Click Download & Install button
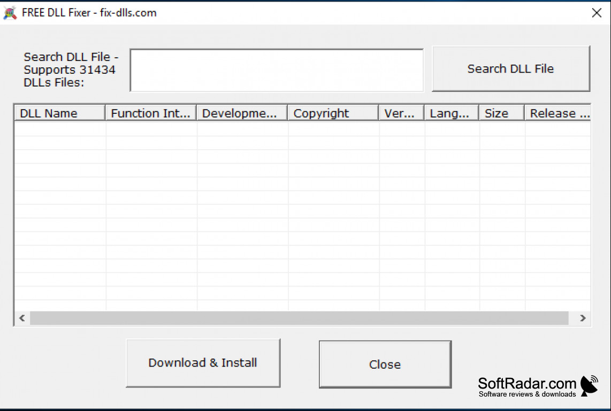Screen dimensions: 611x411 tap(203, 363)
